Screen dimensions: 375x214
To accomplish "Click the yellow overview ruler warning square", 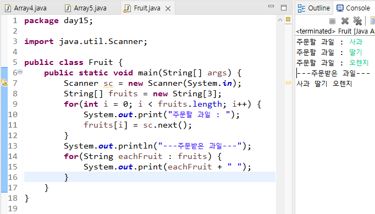I will point(288,19).
